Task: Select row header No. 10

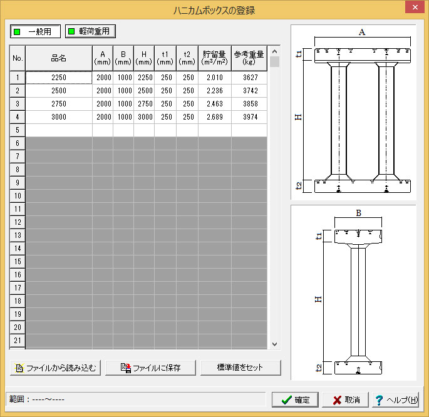Action: point(18,196)
